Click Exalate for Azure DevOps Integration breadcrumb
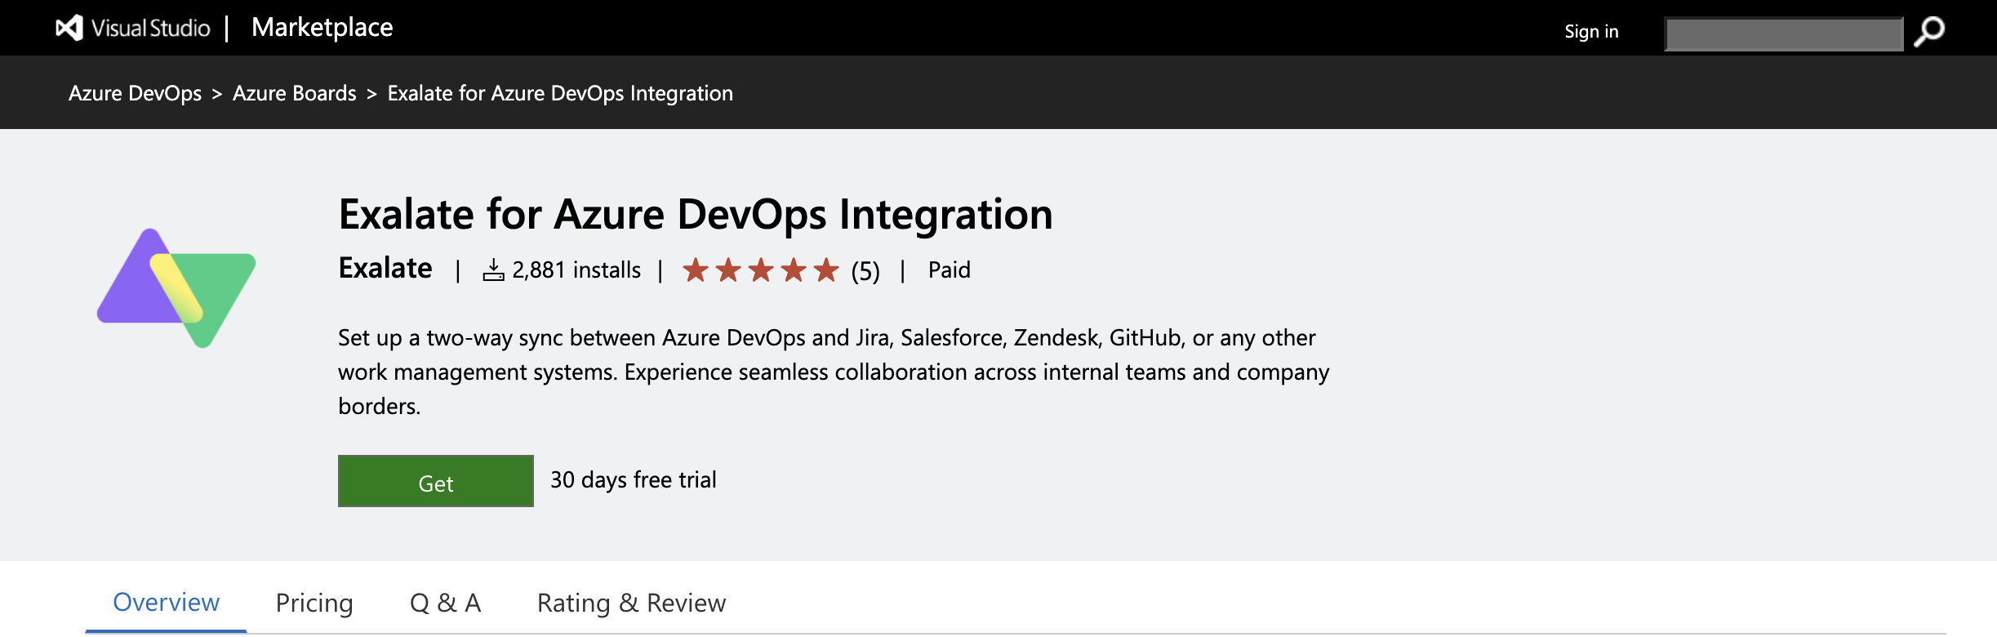Image resolution: width=1997 pixels, height=637 pixels. (560, 93)
